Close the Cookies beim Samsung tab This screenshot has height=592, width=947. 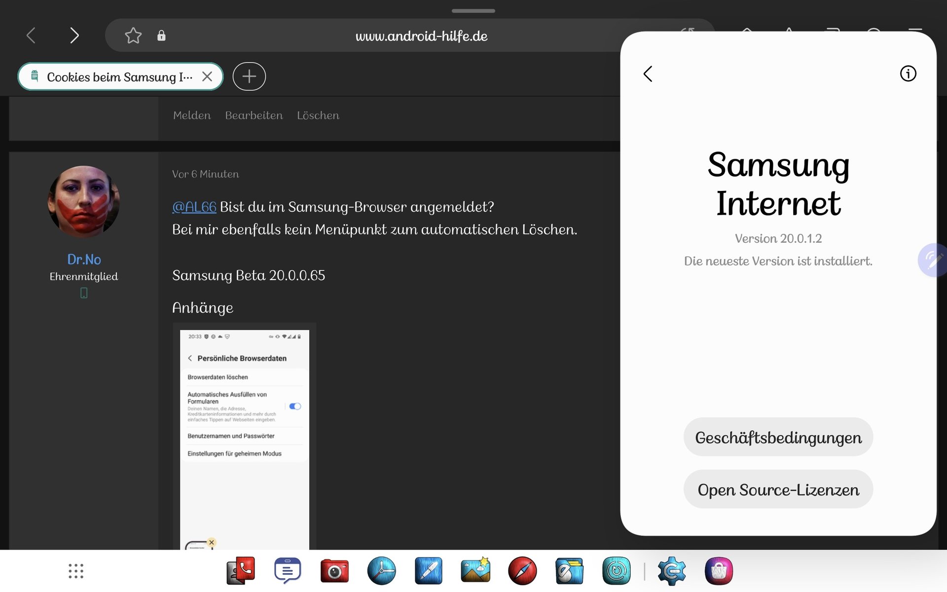[207, 76]
